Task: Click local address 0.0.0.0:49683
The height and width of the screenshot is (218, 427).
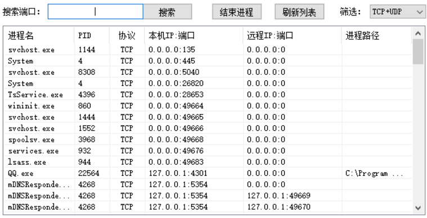Action: click(x=176, y=162)
